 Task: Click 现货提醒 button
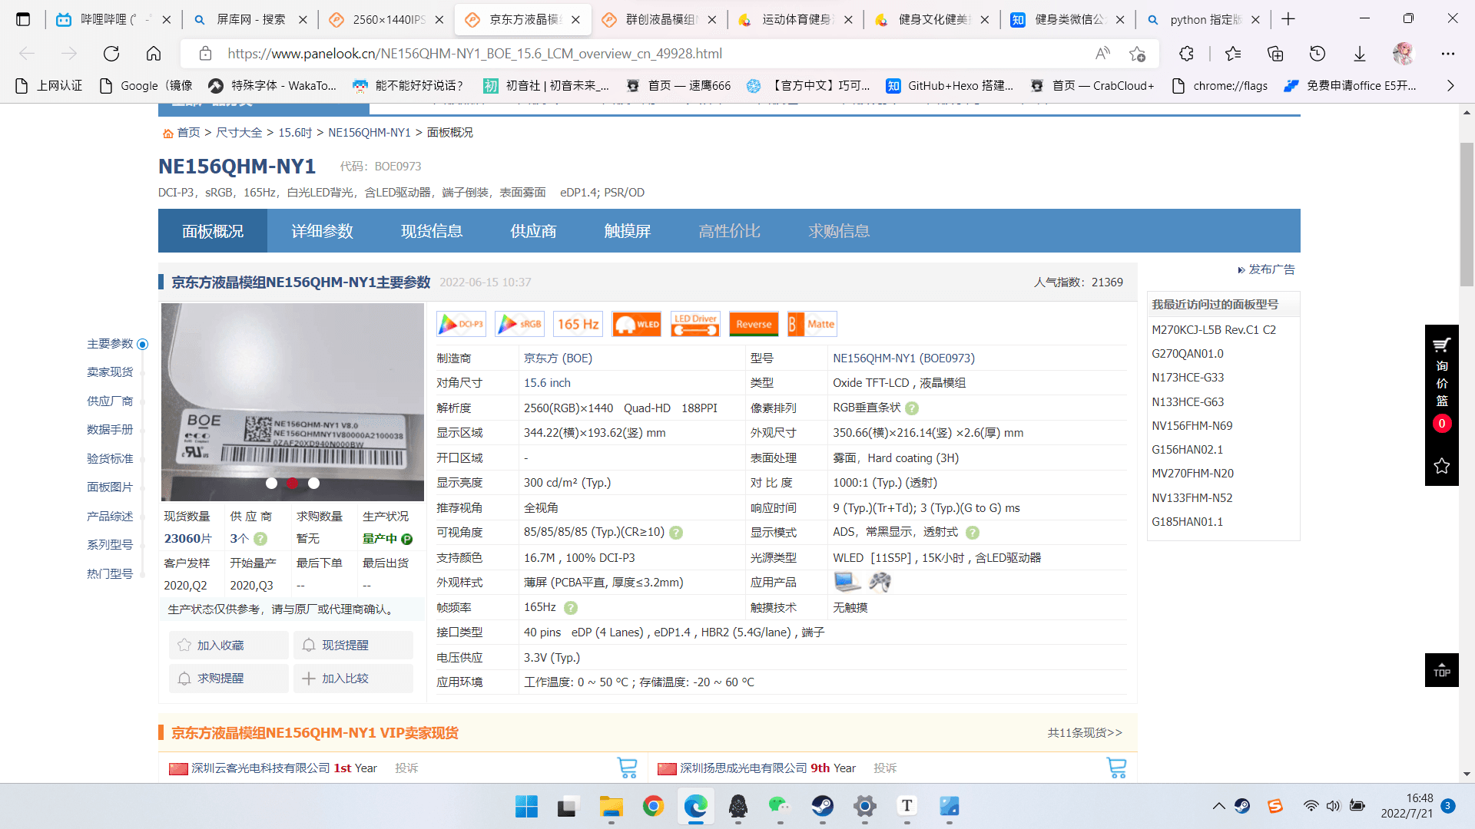coord(353,646)
